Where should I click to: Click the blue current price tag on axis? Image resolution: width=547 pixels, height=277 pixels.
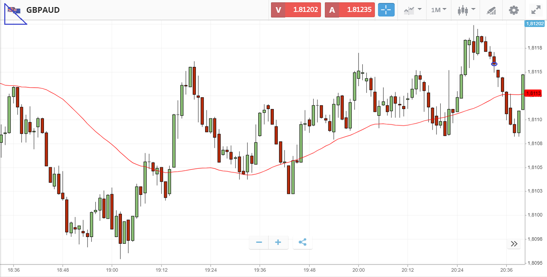pos(534,24)
